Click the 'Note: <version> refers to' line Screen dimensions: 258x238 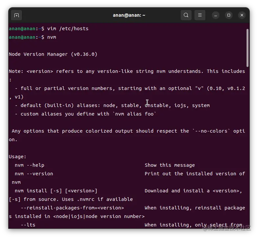(127, 72)
